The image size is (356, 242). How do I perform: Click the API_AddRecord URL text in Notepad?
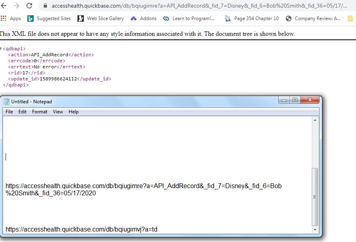coord(144,186)
